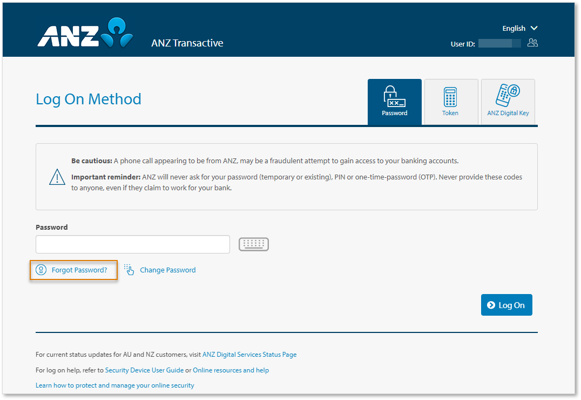Open ANZ Digital Services Status Page link
This screenshot has height=400, width=581.
click(249, 355)
